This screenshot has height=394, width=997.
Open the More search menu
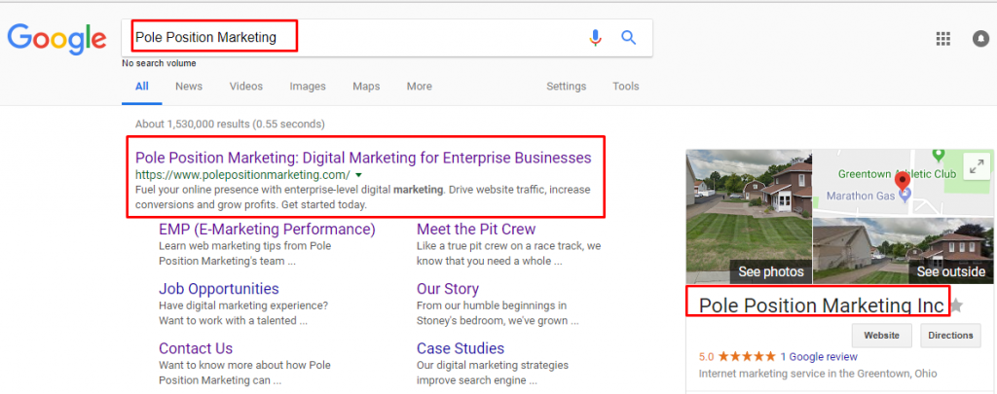(419, 87)
